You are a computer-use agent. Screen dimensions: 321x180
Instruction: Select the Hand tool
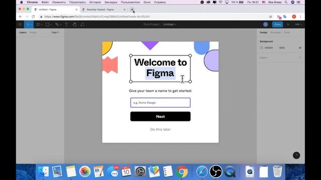[x=75, y=24]
